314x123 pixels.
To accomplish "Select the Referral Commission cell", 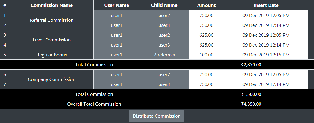I will coord(51,20).
